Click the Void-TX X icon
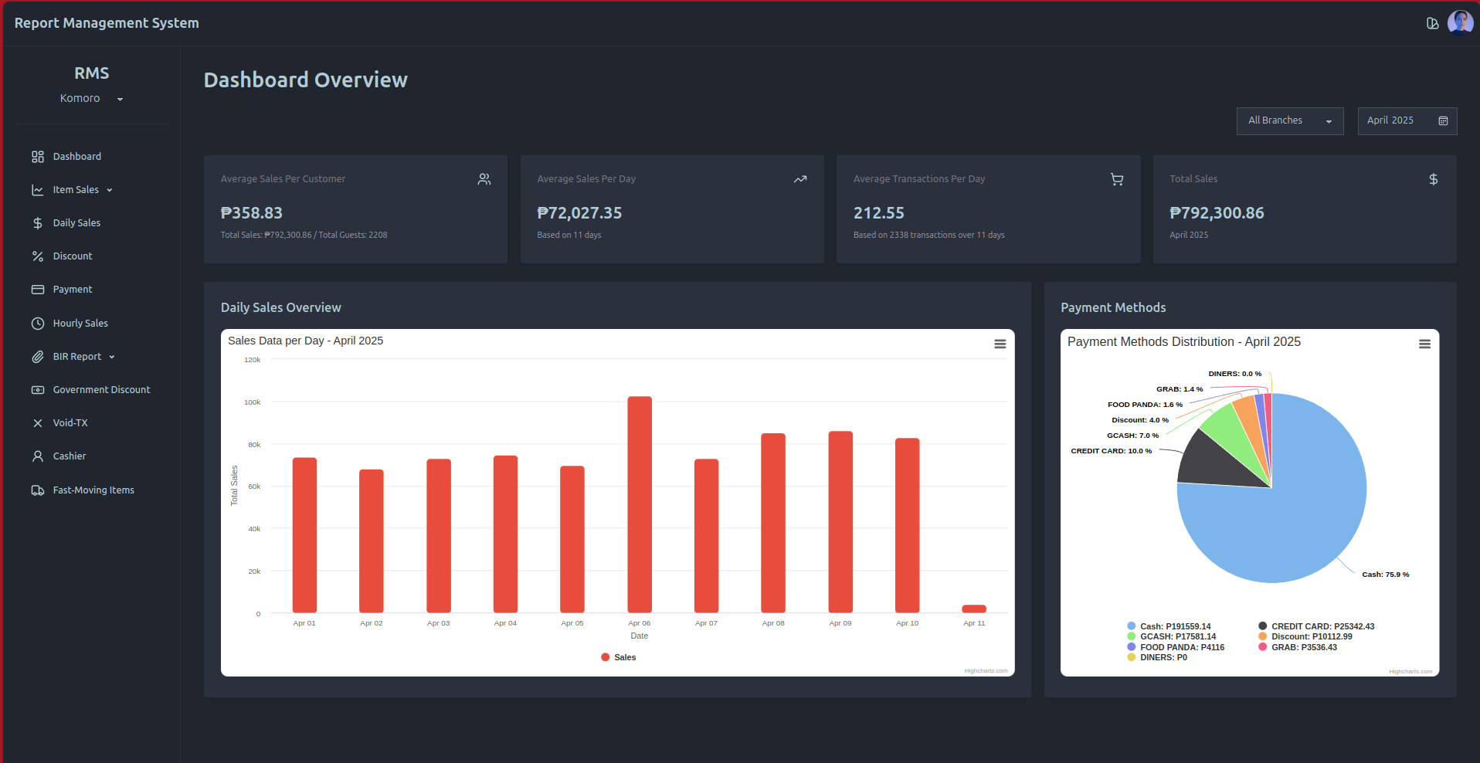The height and width of the screenshot is (763, 1480). (38, 422)
